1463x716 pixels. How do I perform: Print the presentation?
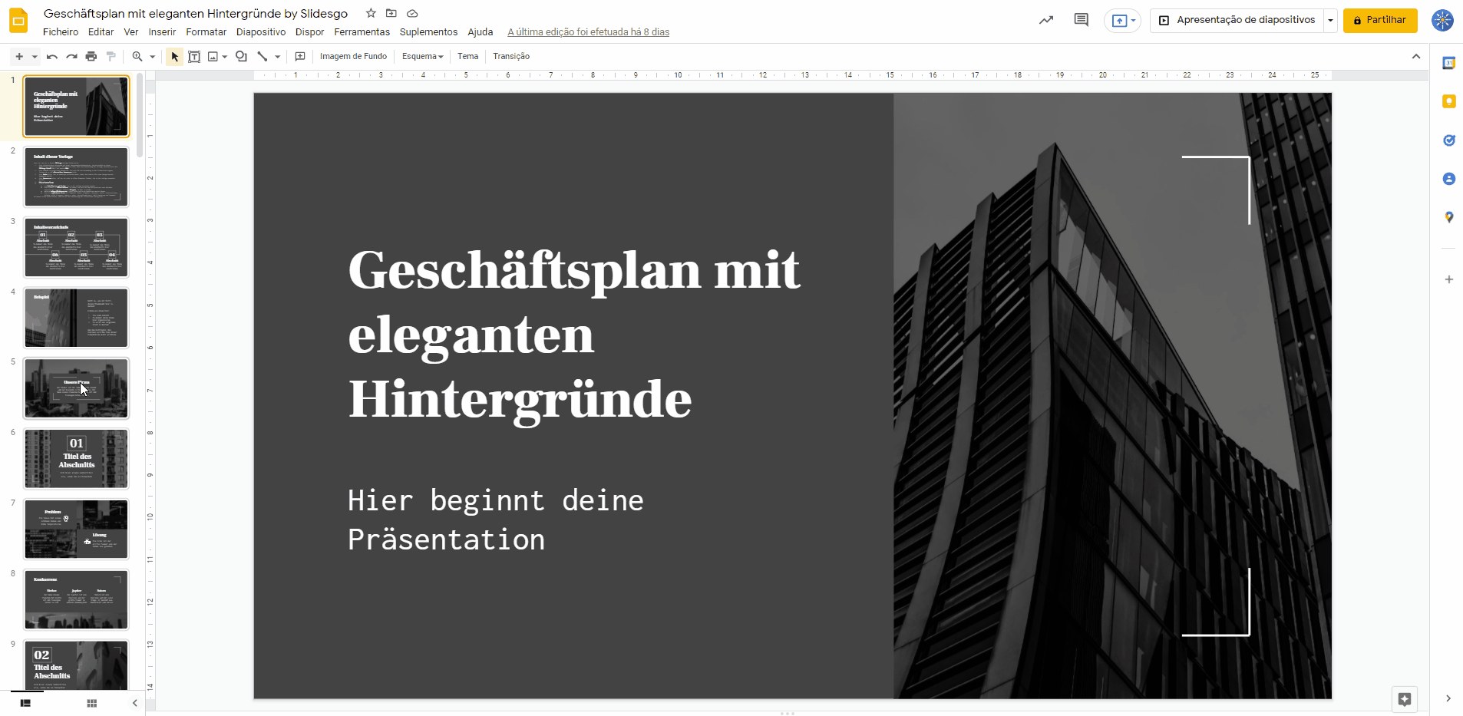pyautogui.click(x=91, y=56)
